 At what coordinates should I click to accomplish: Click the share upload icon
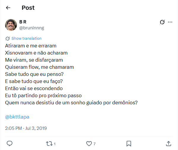168,143
